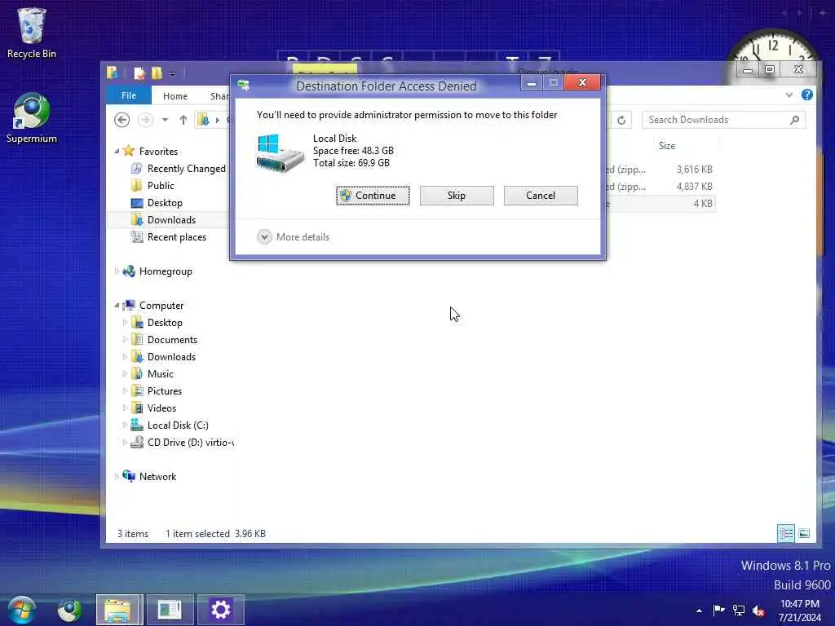
Task: Expand Downloads under Computer
Action: tap(125, 357)
